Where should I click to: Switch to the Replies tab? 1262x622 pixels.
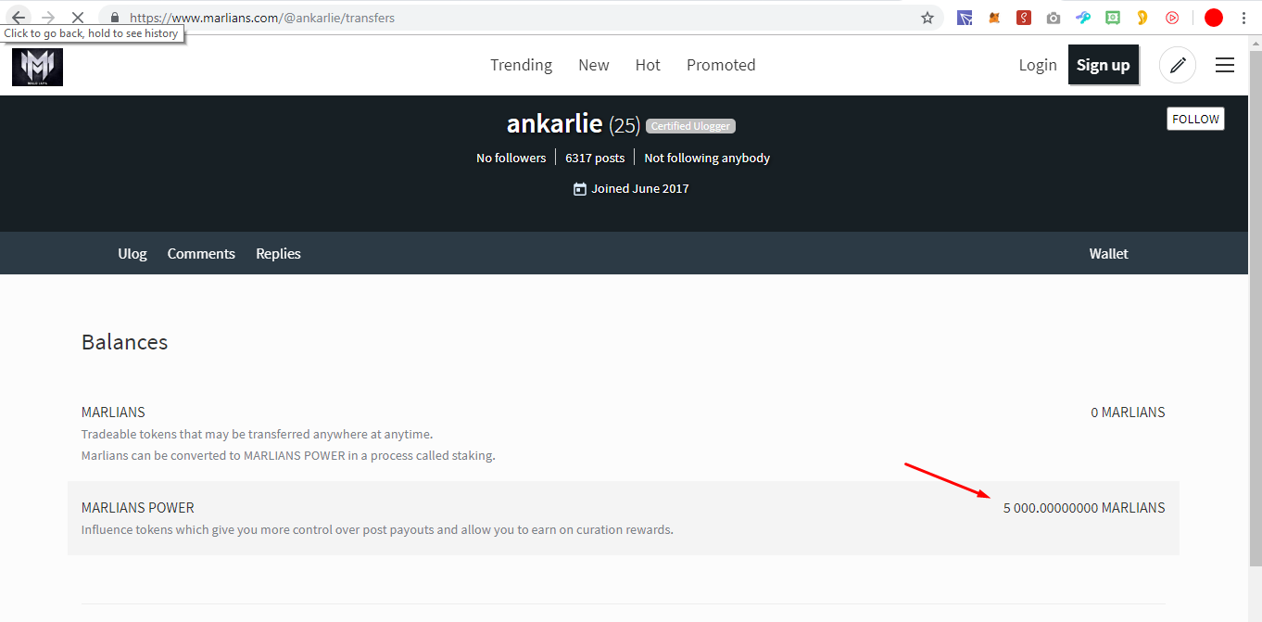point(278,253)
